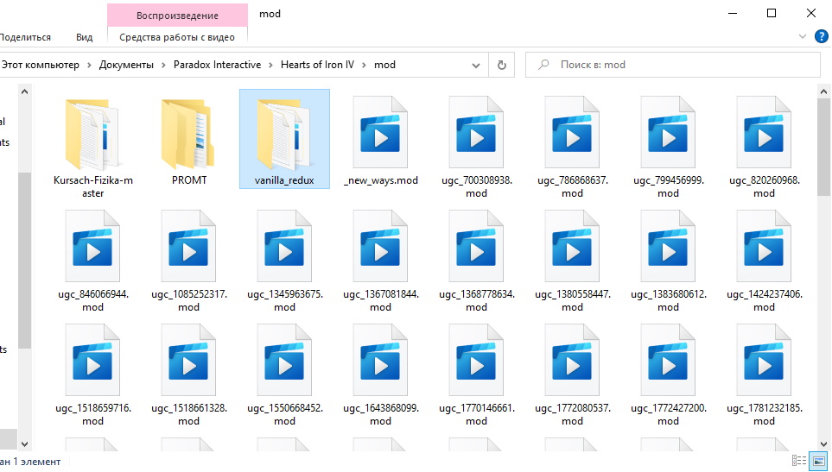832x472 pixels.
Task: Click the file list scrollbar thumb
Action: [823, 147]
